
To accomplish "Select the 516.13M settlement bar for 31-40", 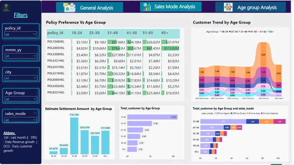I will click(74, 136).
